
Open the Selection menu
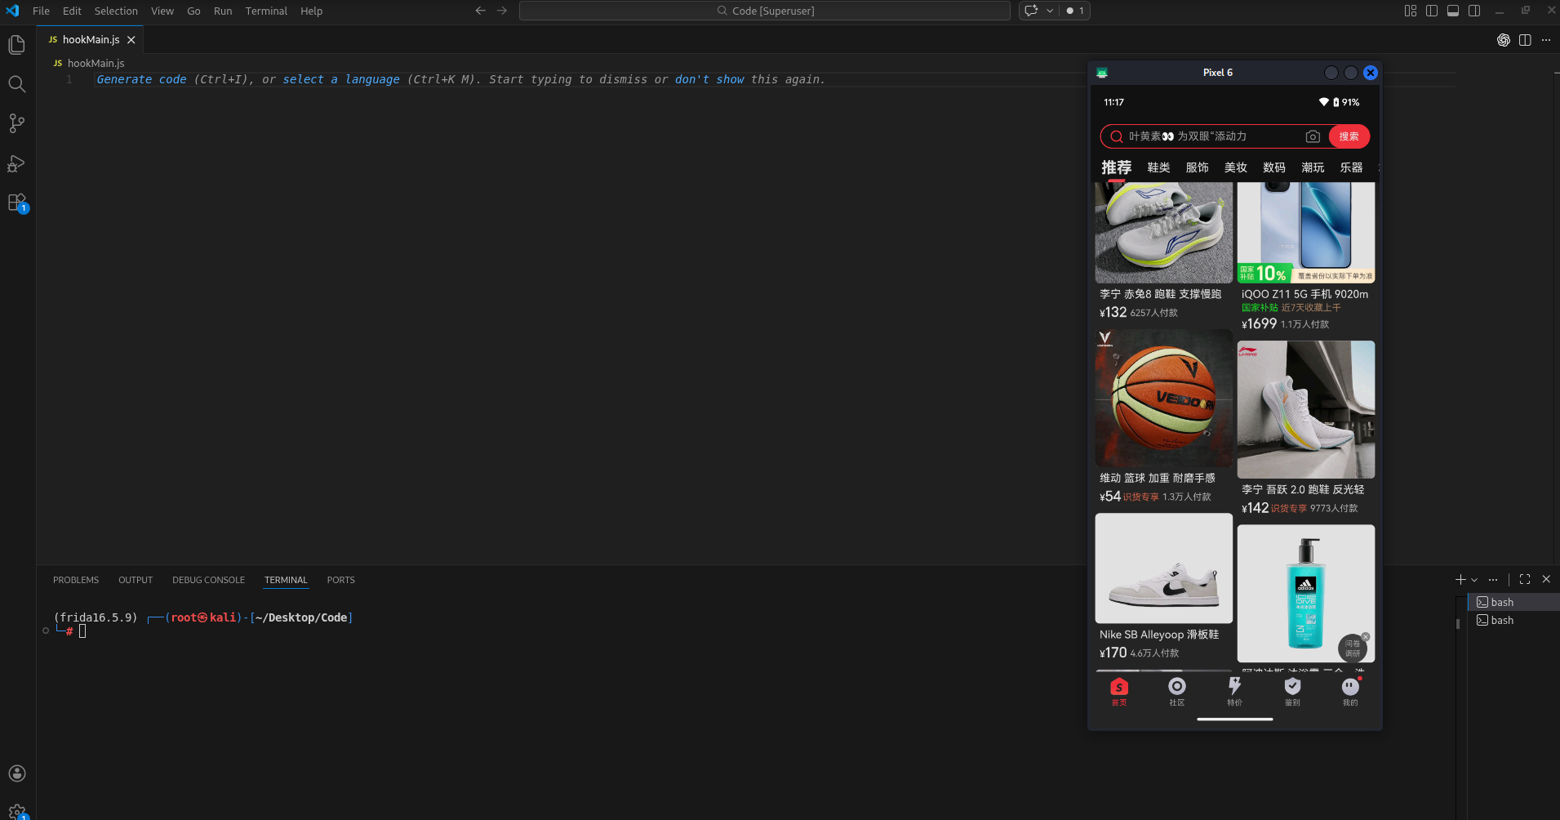click(116, 11)
